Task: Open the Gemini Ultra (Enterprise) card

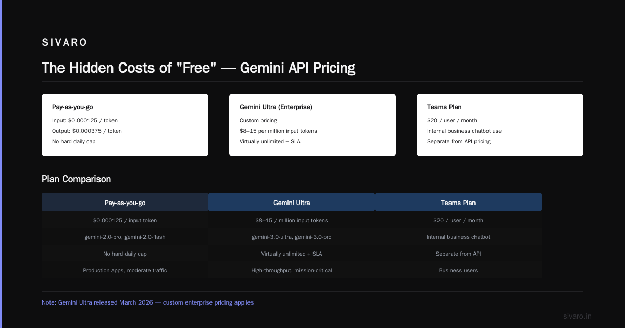Action: [312, 125]
